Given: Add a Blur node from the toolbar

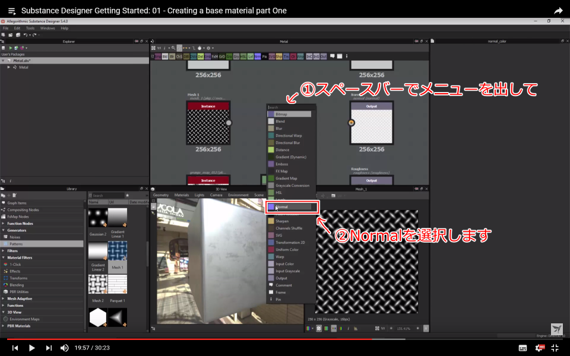Looking at the screenshot, I should (172, 56).
